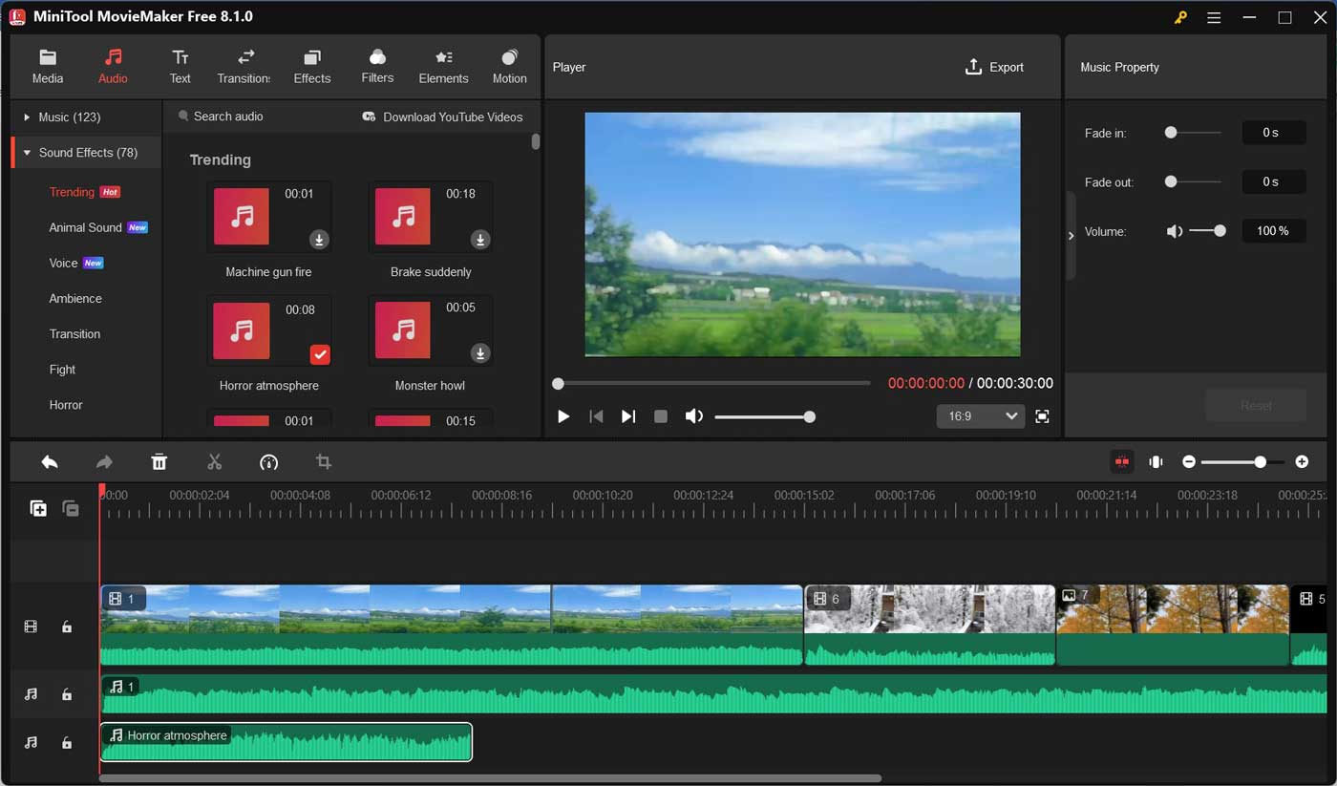This screenshot has width=1337, height=786.
Task: Open the hamburger menu at top right
Action: 1213,16
